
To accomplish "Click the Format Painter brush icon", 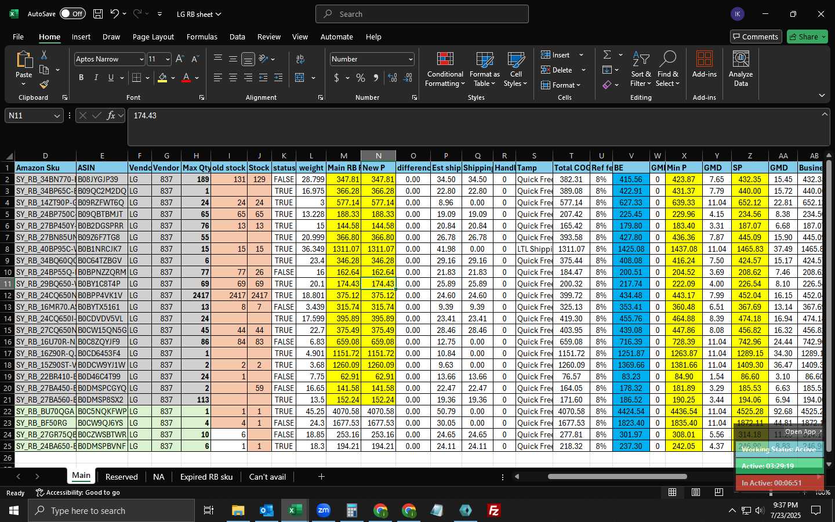I will [44, 85].
